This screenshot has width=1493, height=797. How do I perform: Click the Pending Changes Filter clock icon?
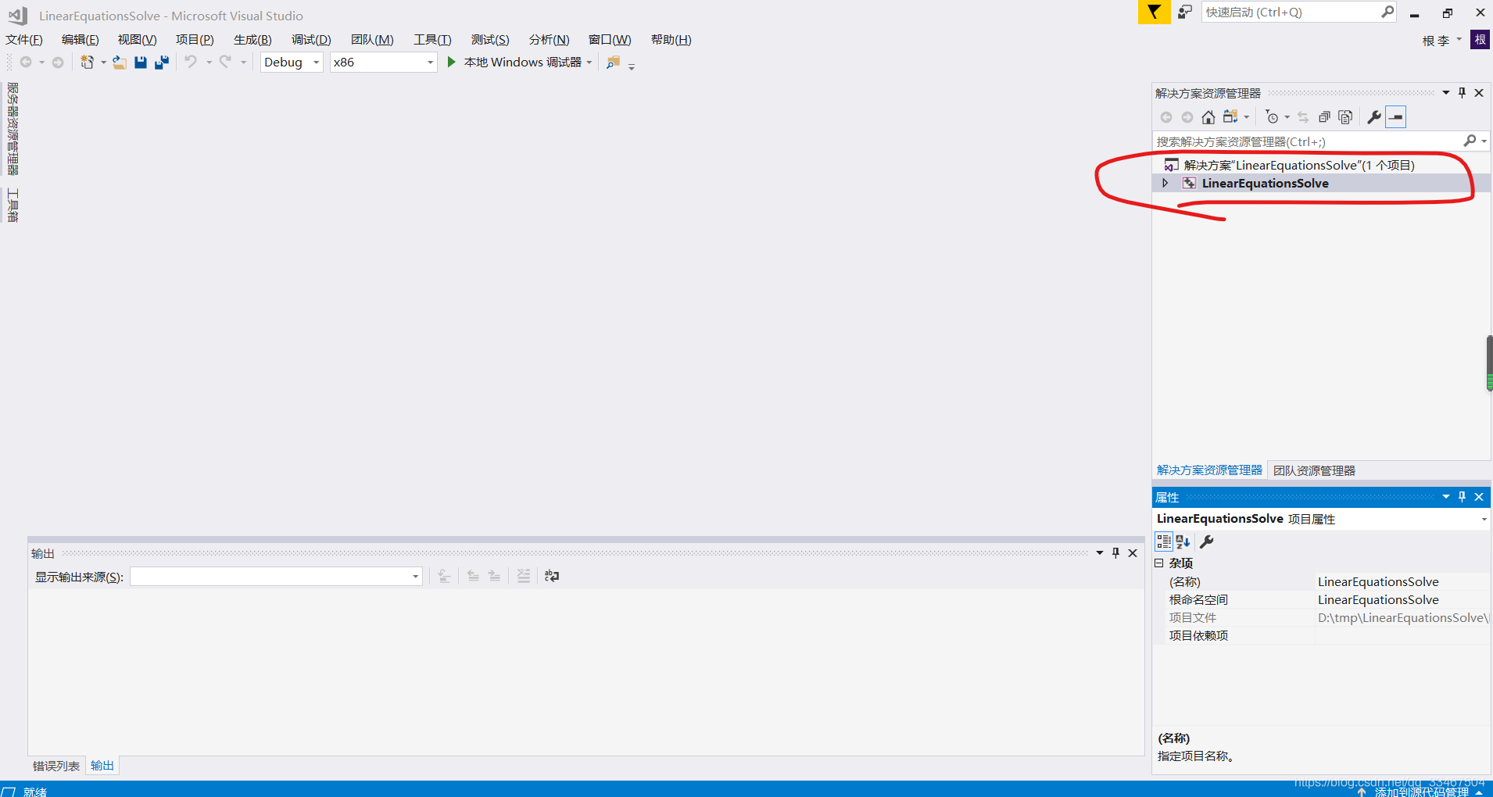(1273, 117)
